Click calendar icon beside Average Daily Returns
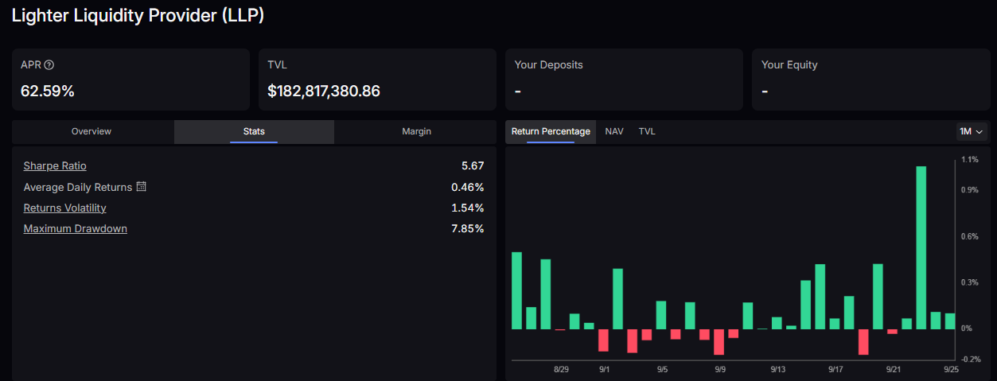Viewport: 997px width, 381px height. coord(142,187)
